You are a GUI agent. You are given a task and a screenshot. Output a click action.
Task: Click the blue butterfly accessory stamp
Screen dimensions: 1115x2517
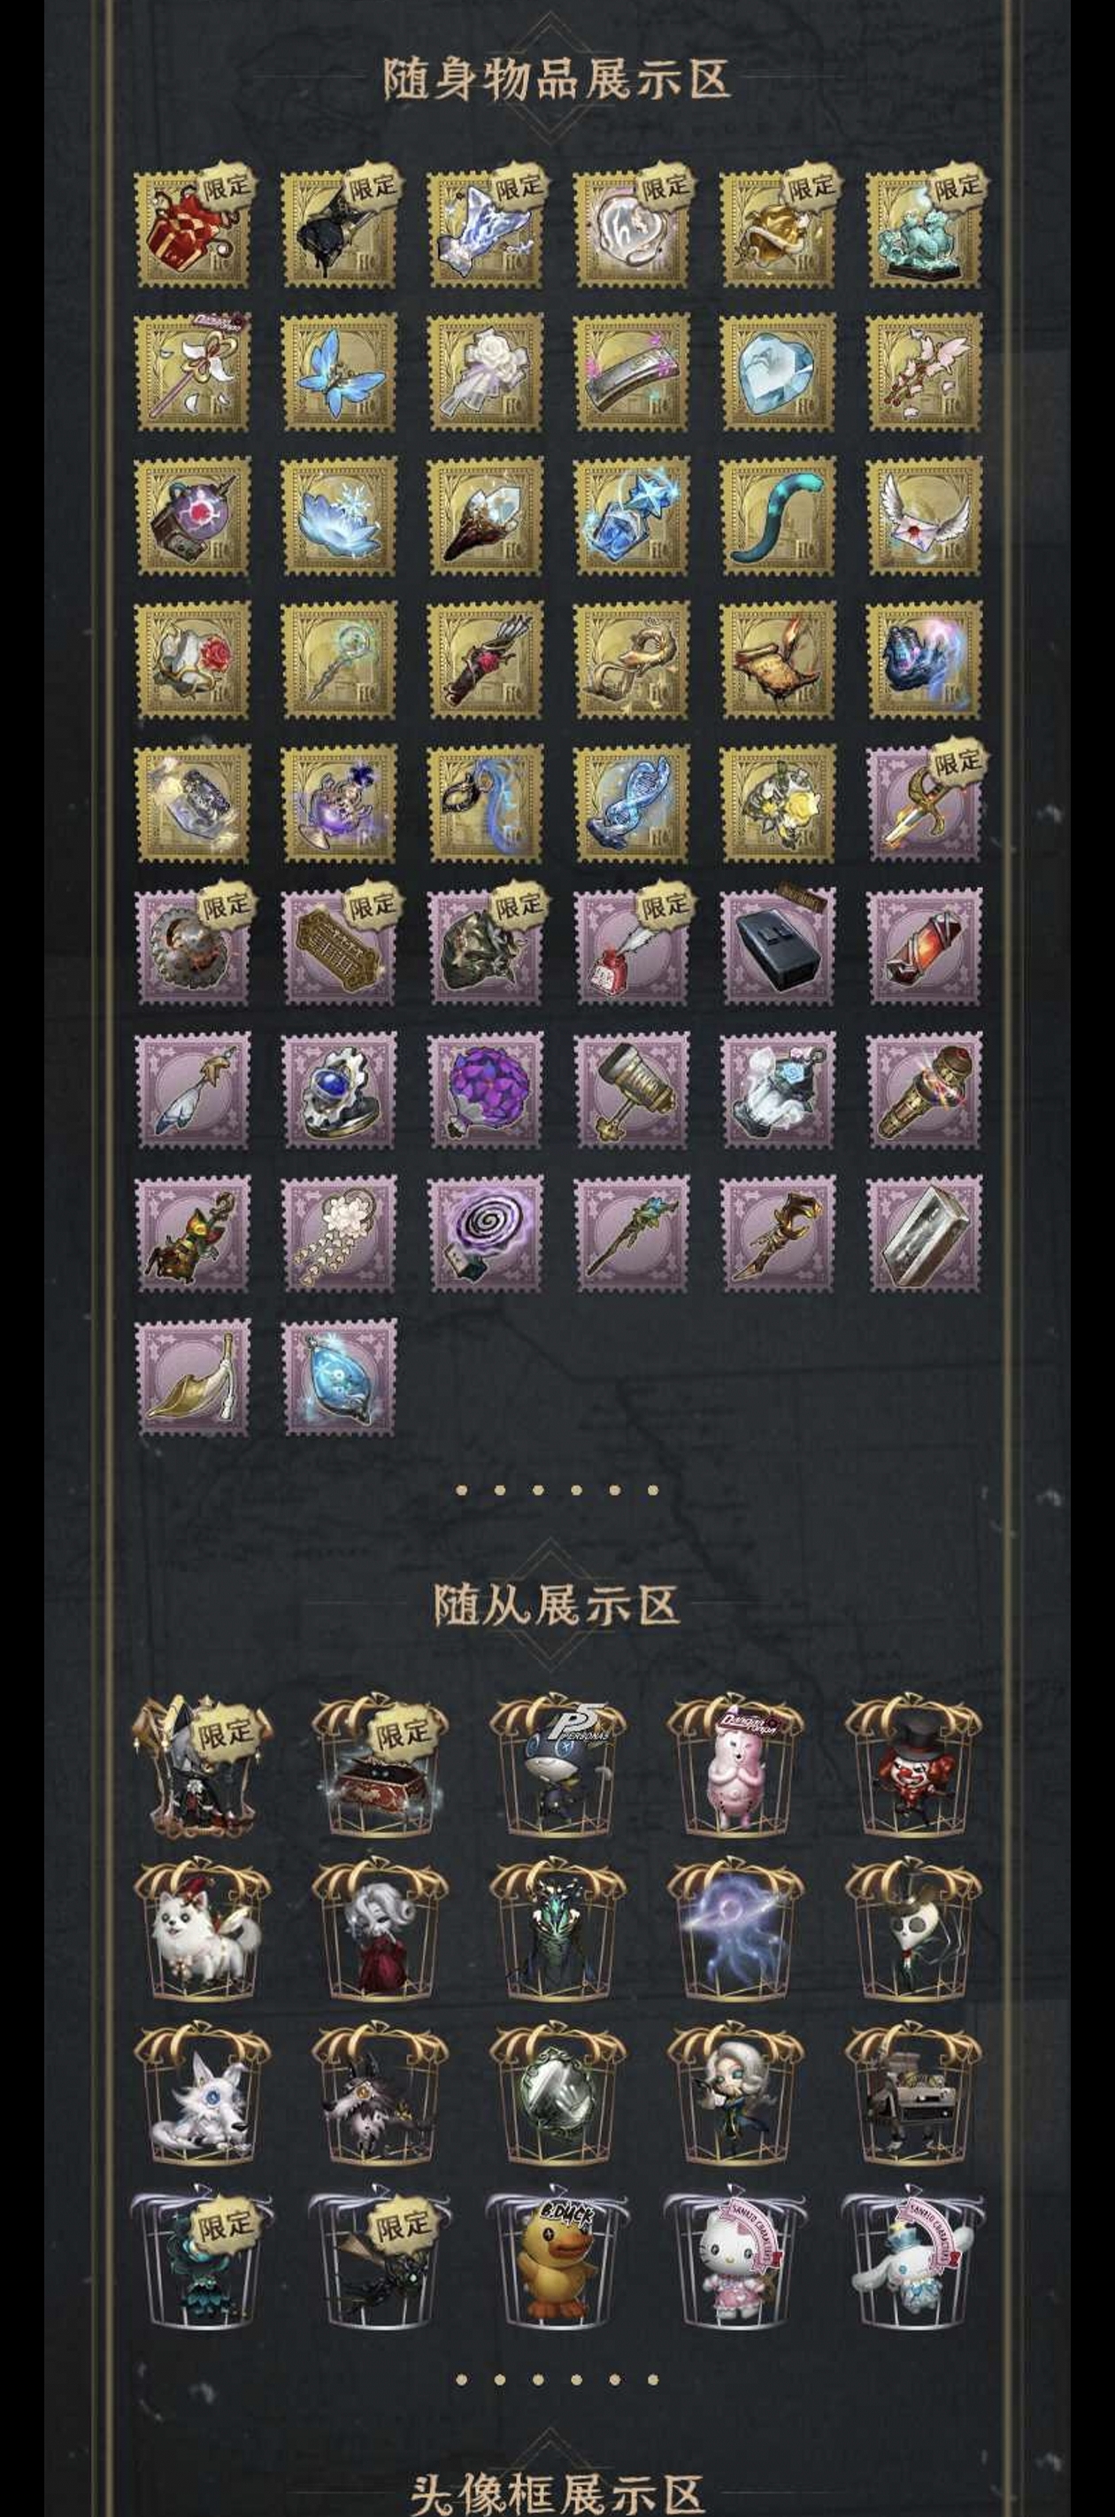tap(339, 373)
